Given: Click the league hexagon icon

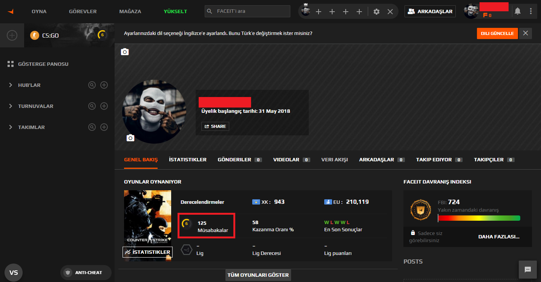Looking at the screenshot, I should 187,249.
